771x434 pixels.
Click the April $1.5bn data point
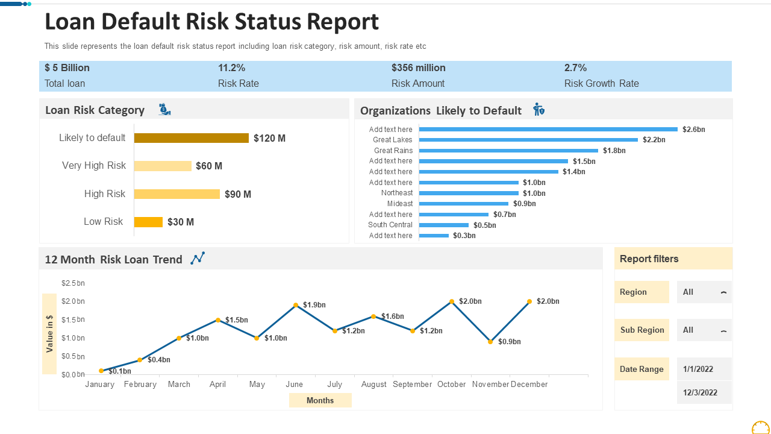pos(218,320)
